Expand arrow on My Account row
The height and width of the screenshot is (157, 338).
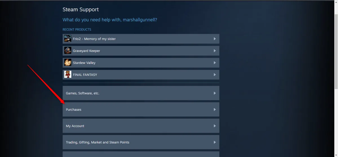pyautogui.click(x=215, y=126)
